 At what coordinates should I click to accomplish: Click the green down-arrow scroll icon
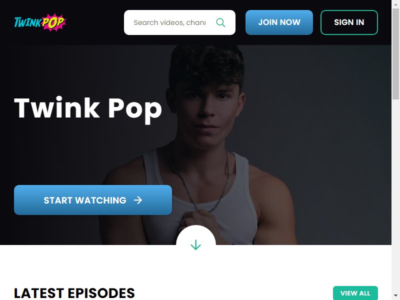tap(195, 245)
